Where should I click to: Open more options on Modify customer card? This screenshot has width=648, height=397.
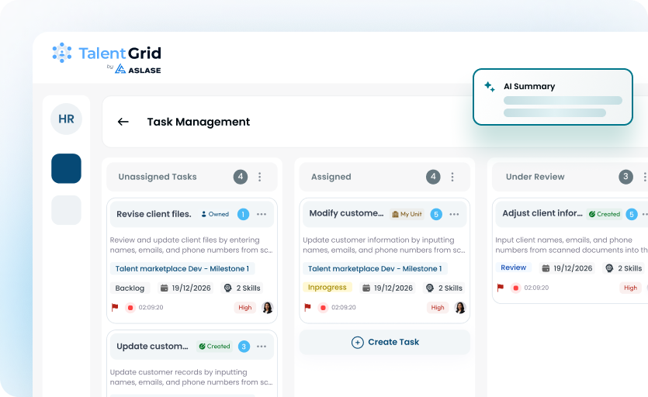tap(454, 214)
